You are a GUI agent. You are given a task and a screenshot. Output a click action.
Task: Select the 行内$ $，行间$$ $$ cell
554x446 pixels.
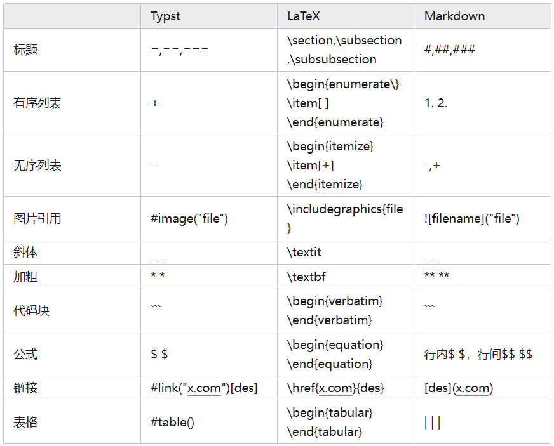pyautogui.click(x=478, y=354)
